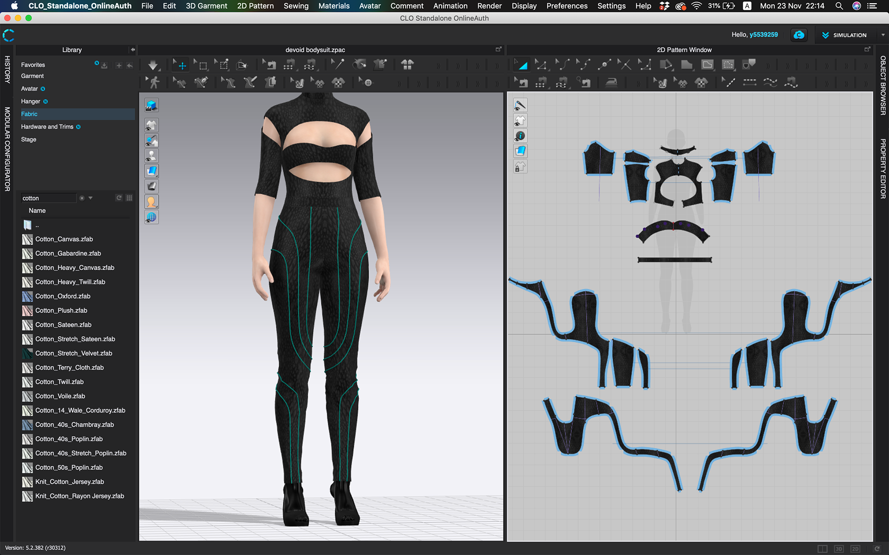The width and height of the screenshot is (889, 555).
Task: Detach the 2D Pattern Window
Action: click(867, 49)
